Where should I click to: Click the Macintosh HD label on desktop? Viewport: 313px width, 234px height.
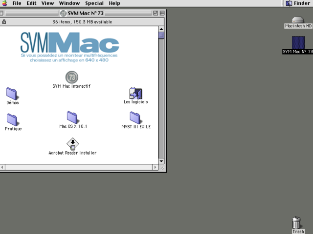point(298,26)
